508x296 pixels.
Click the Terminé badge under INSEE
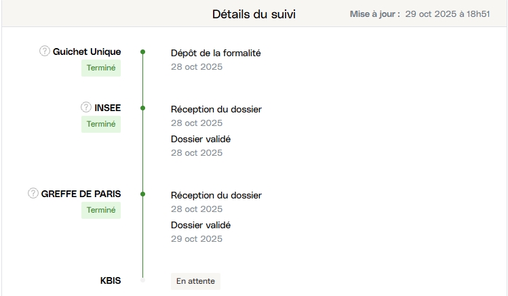coord(101,124)
